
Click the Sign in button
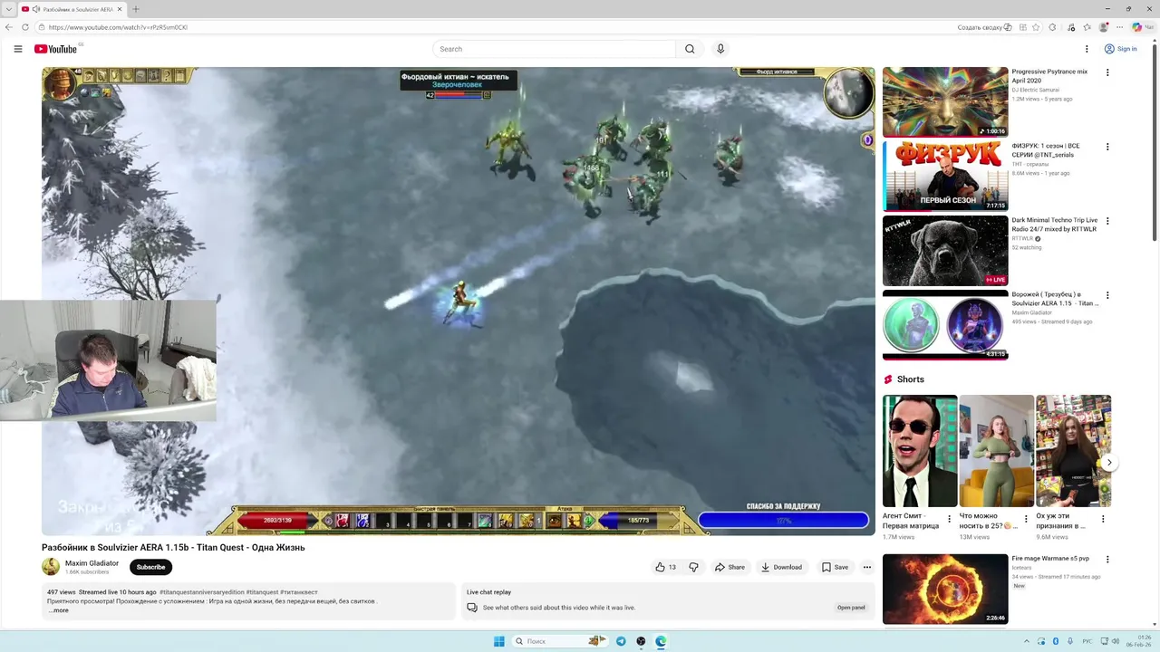click(x=1121, y=49)
